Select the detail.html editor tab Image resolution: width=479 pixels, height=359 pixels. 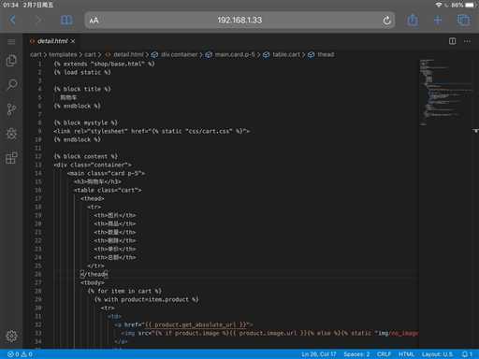click(x=52, y=41)
